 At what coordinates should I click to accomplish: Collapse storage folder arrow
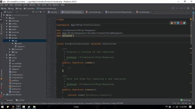click(7, 38)
